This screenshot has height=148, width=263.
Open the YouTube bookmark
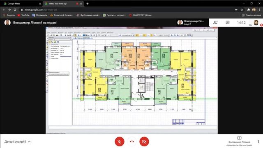[x=23, y=15]
